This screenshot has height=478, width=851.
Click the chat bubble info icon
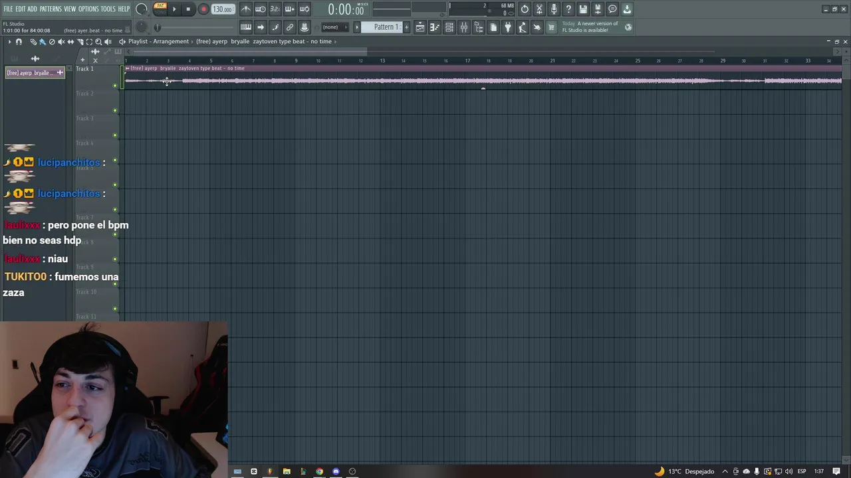pyautogui.click(x=612, y=9)
